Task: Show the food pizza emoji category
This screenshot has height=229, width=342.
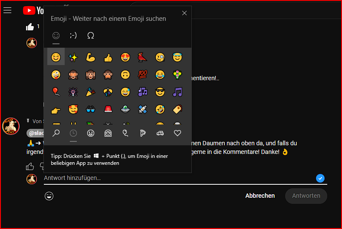Action: pyautogui.click(x=143, y=133)
